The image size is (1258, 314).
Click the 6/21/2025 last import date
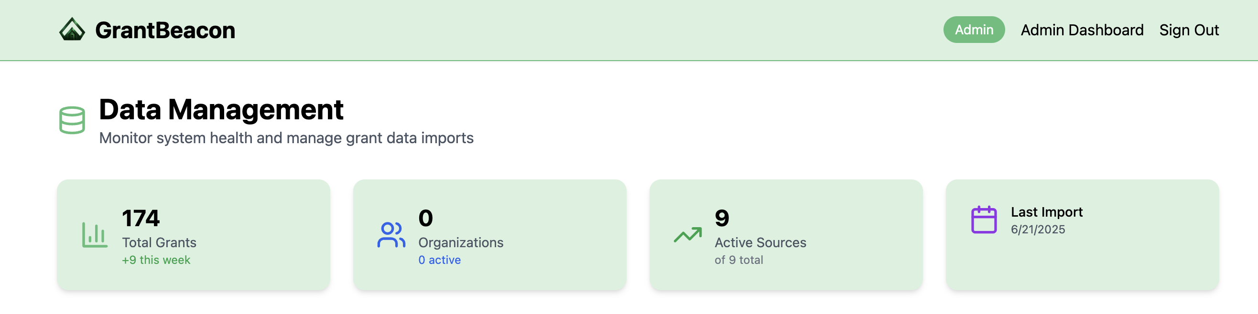pos(1037,229)
